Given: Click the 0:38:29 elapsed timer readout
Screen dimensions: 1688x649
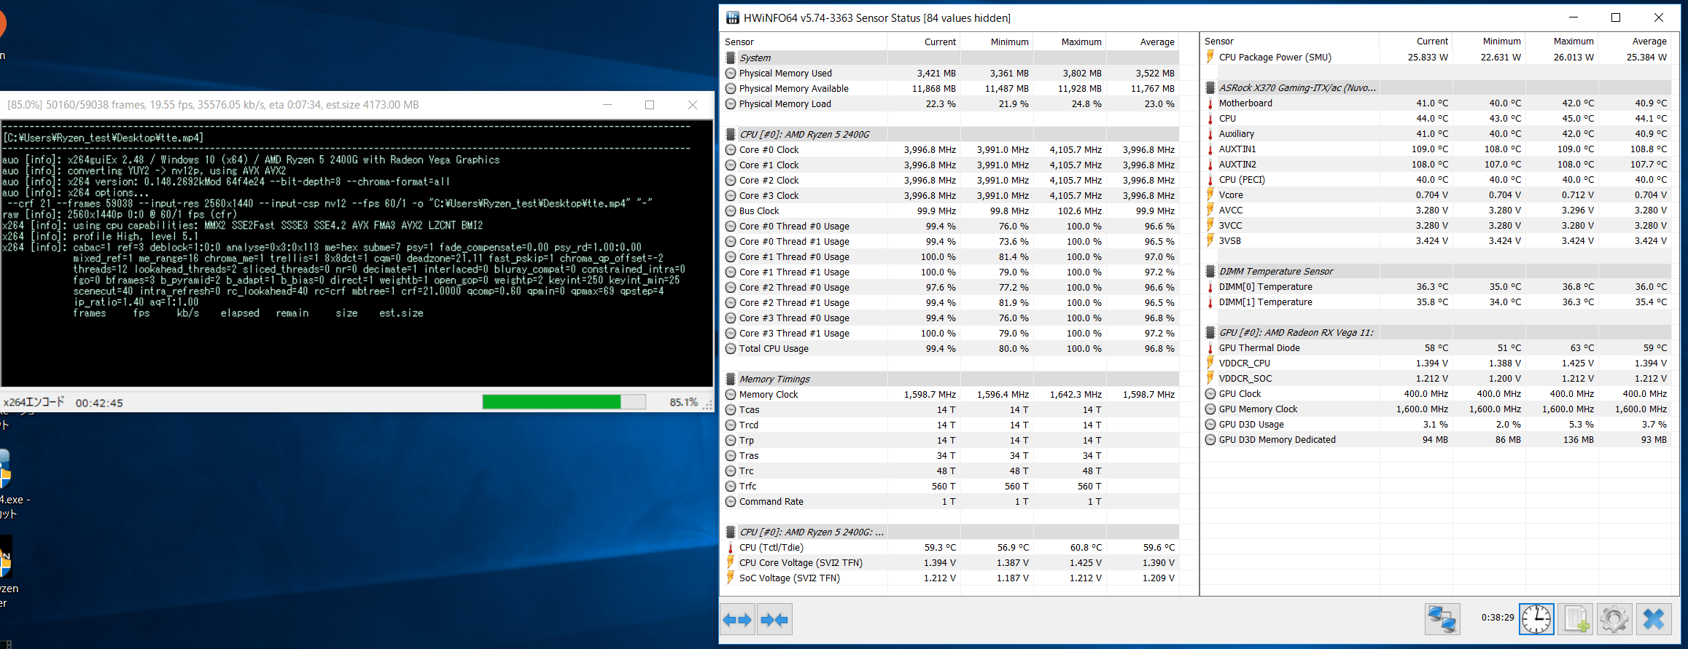Looking at the screenshot, I should [x=1498, y=617].
